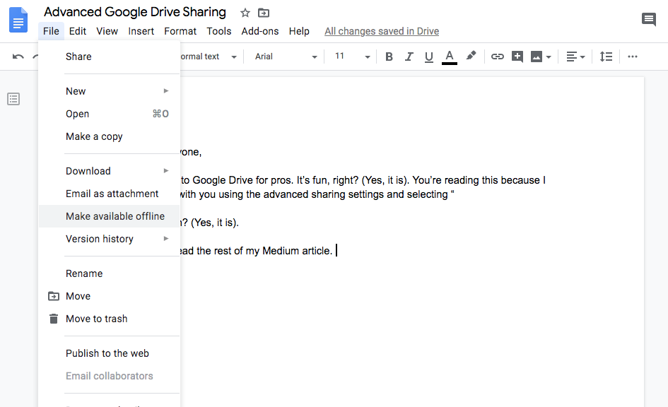
Task: Open the Add-ons menu
Action: pyautogui.click(x=260, y=31)
